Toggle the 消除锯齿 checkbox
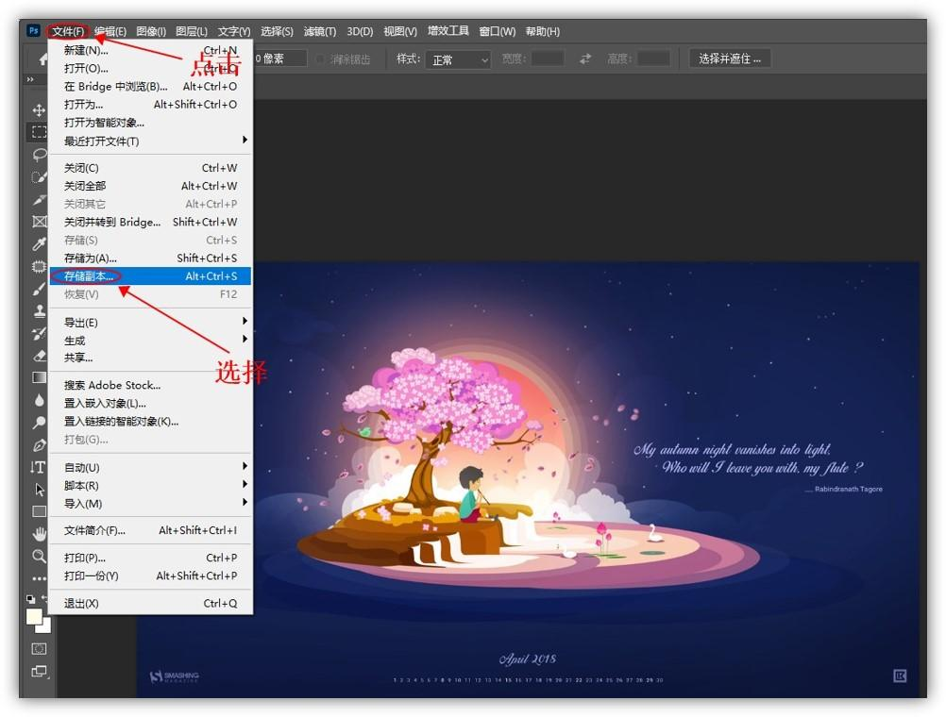 (x=320, y=59)
